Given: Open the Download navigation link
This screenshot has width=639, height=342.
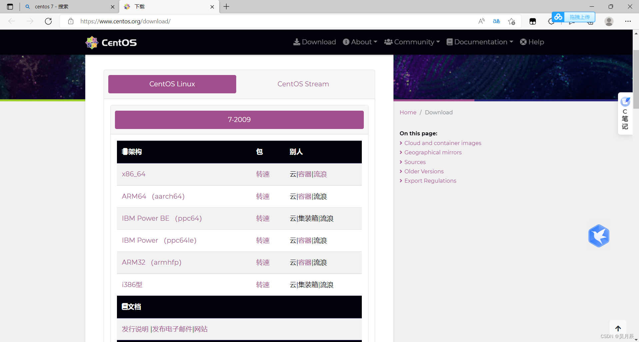Looking at the screenshot, I should (x=315, y=42).
